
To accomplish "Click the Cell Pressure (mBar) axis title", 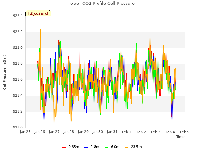I will 4,72.
